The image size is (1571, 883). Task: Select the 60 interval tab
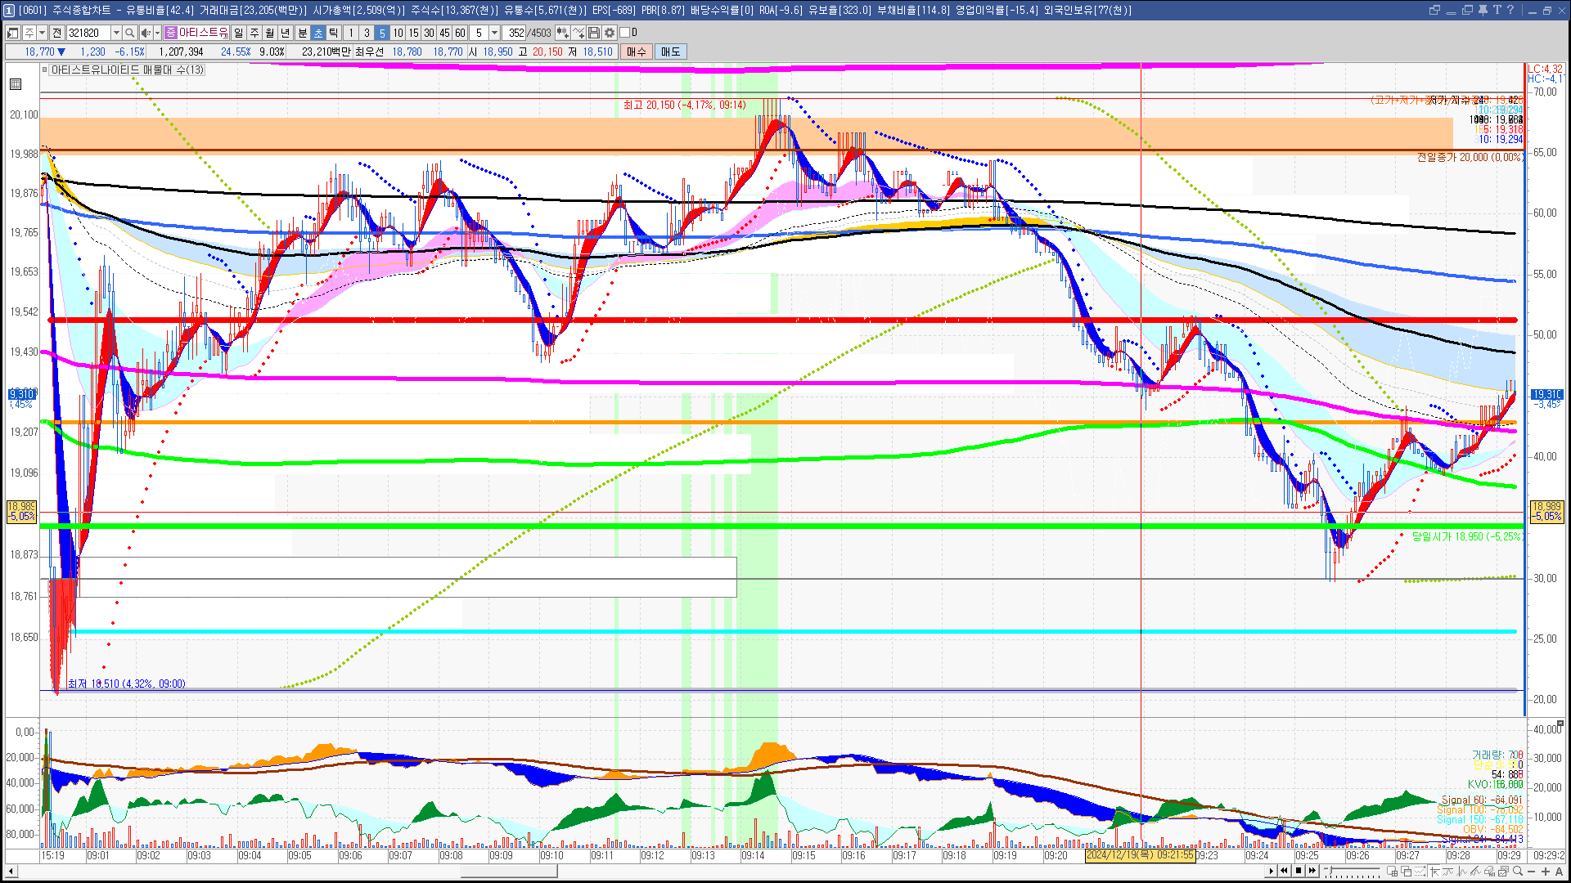click(x=460, y=33)
